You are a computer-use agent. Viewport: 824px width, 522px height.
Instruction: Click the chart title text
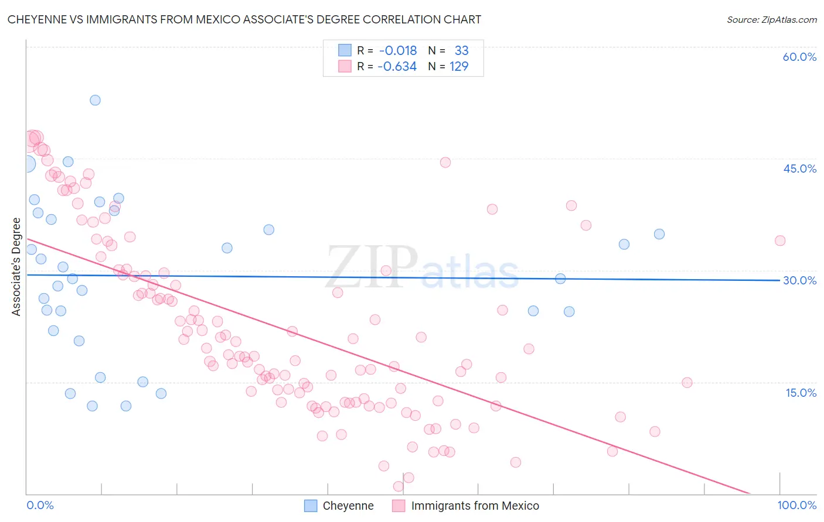(244, 20)
